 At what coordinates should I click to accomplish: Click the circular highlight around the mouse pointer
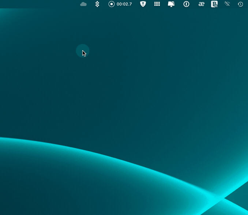79,48
